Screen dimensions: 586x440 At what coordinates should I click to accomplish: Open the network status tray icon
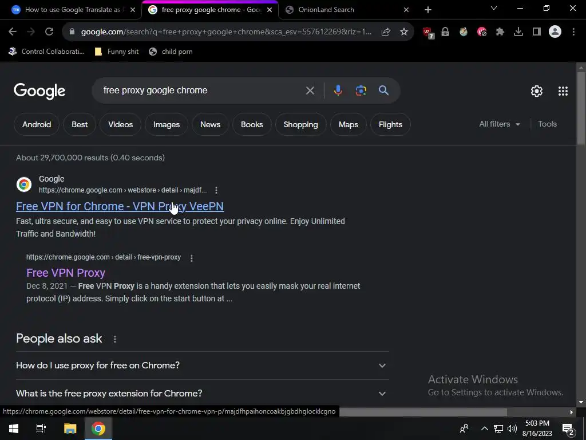[x=498, y=429]
